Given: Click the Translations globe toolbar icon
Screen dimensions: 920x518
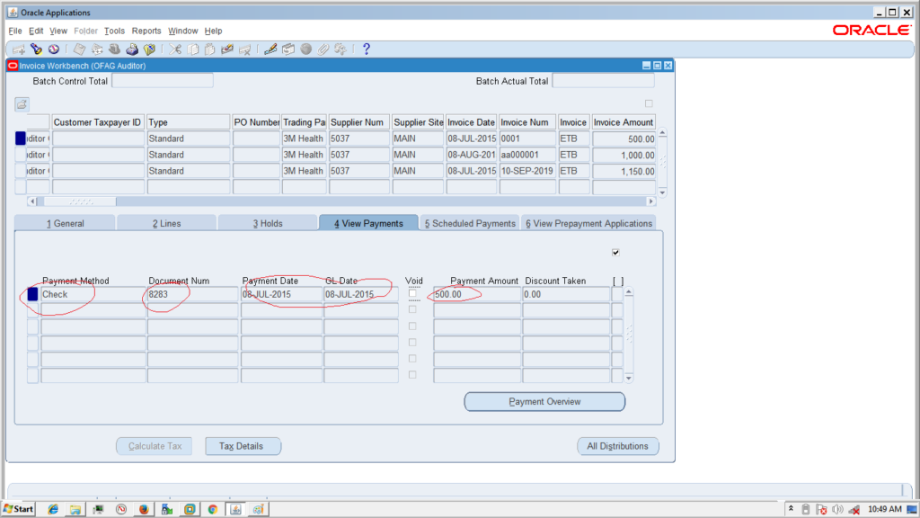Looking at the screenshot, I should tap(305, 49).
